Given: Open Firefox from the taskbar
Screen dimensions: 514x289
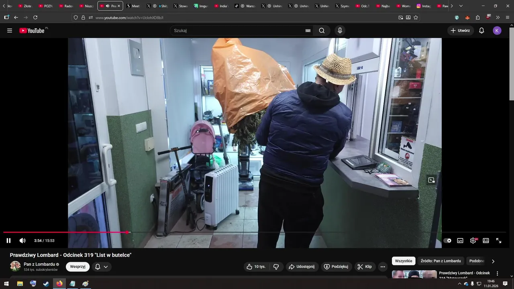Looking at the screenshot, I should (59, 284).
